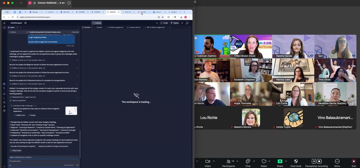Click the layout icon next to AISkillNavigator
360x168 pixels.
tap(26, 23)
